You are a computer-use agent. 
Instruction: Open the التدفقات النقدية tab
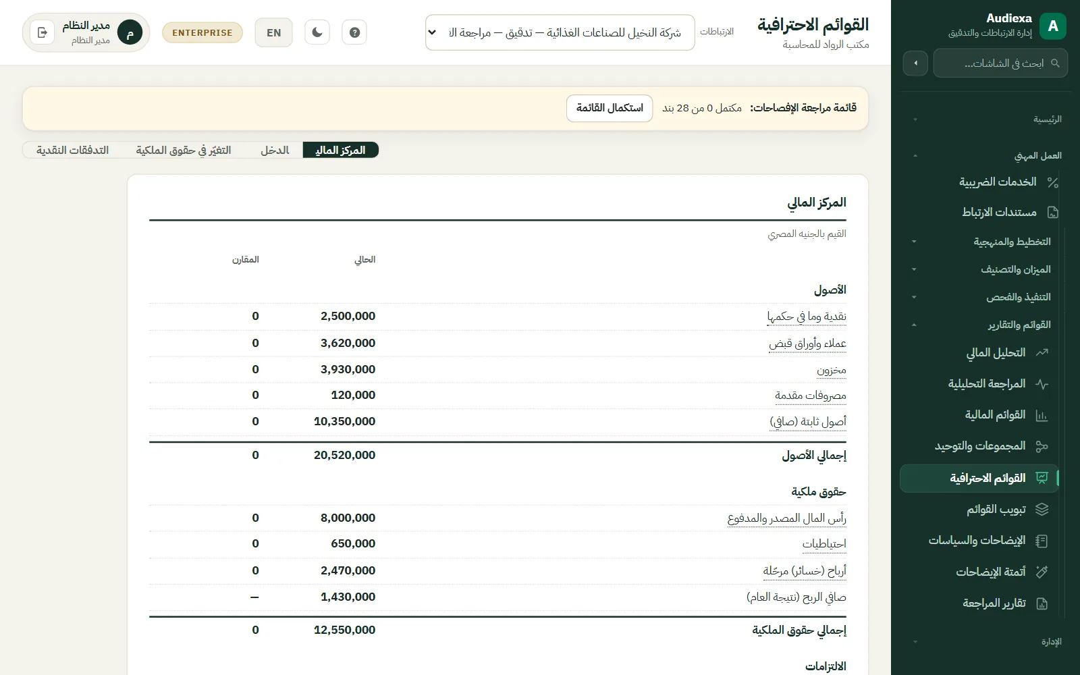coord(73,150)
